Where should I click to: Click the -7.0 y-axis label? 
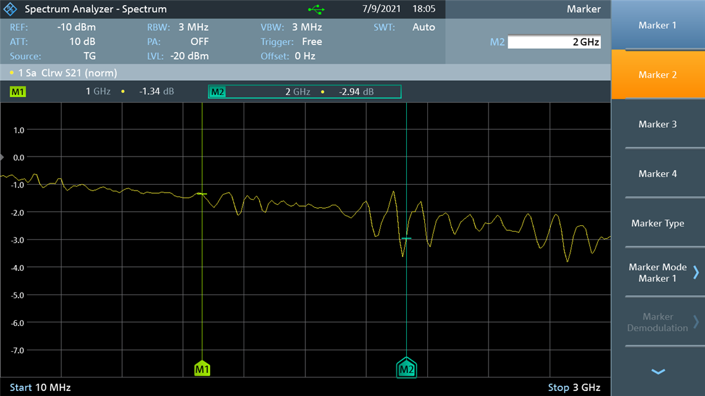point(17,350)
